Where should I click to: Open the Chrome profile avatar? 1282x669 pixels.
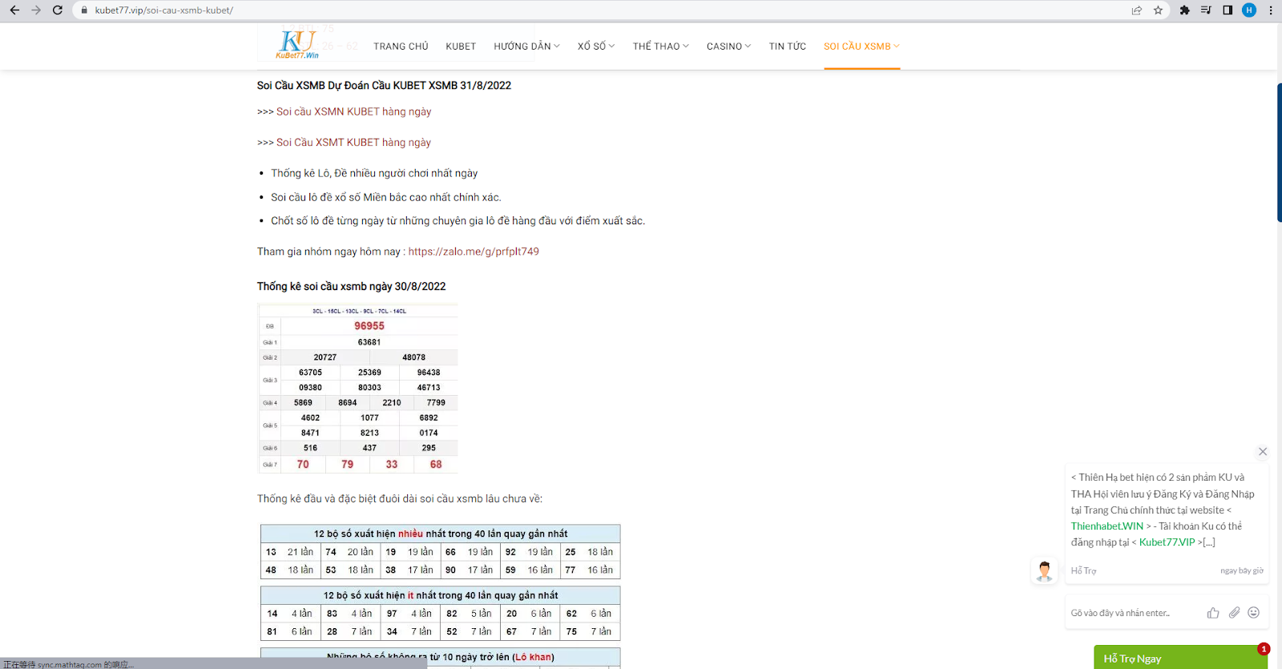pyautogui.click(x=1249, y=10)
